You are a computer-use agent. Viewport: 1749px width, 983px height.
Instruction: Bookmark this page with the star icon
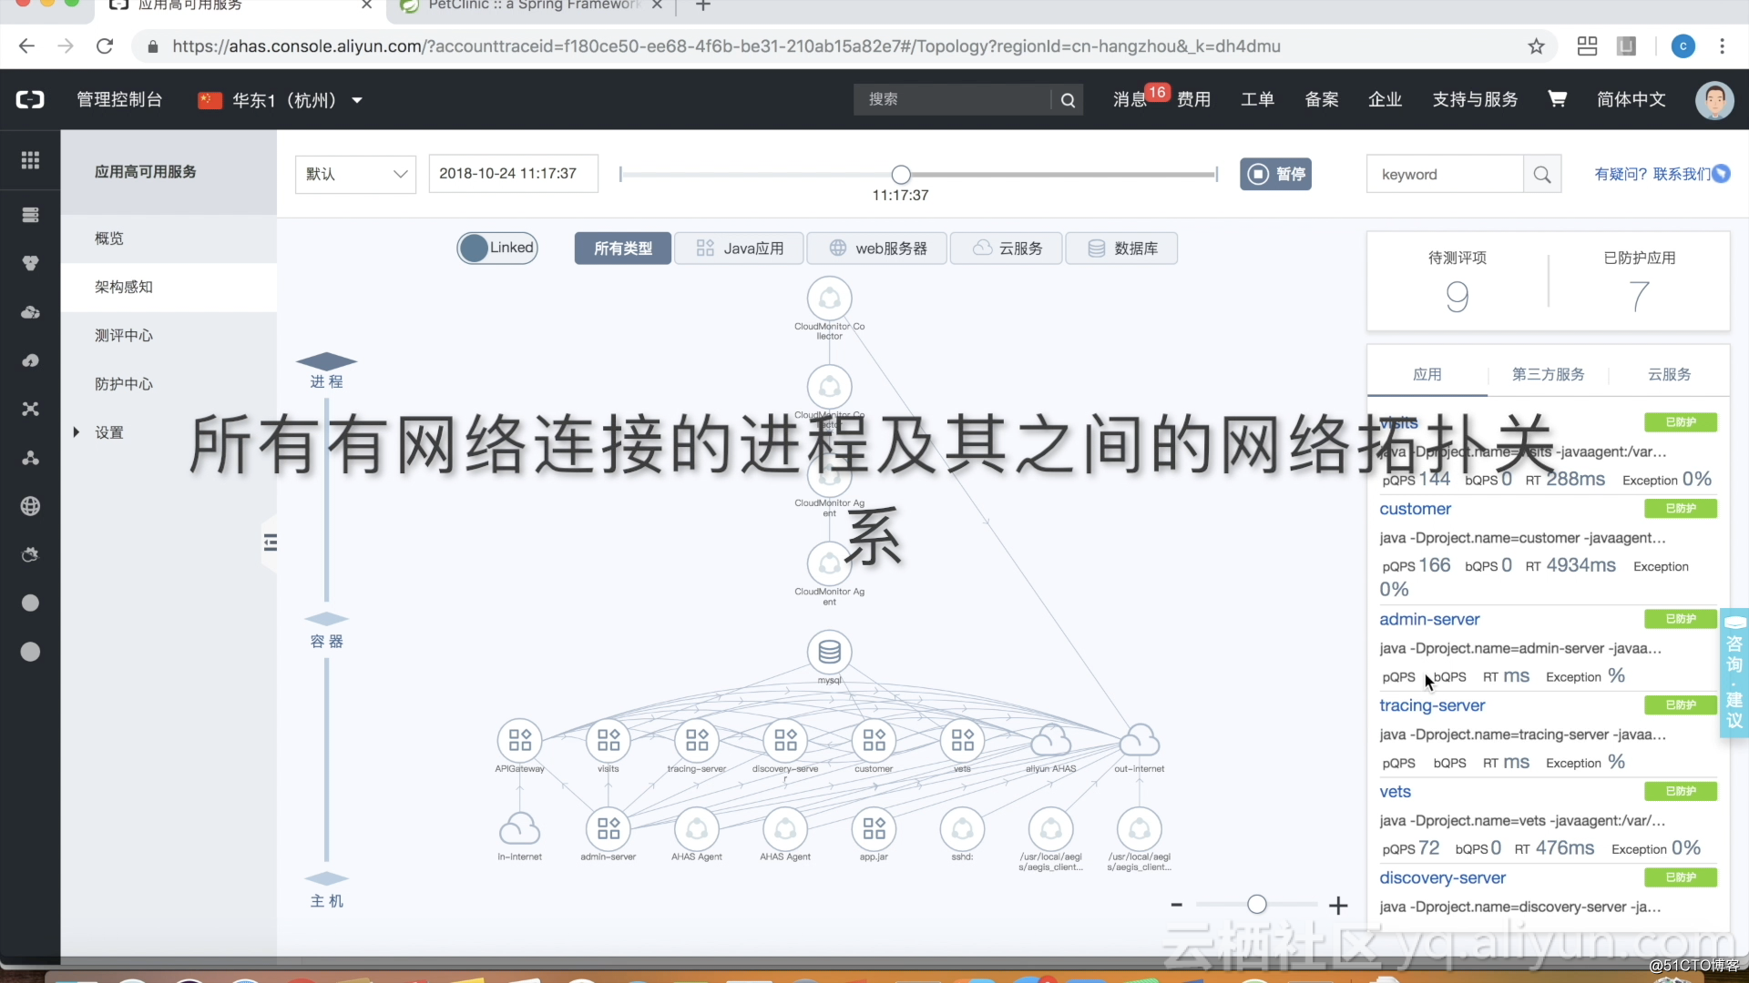pyautogui.click(x=1536, y=46)
